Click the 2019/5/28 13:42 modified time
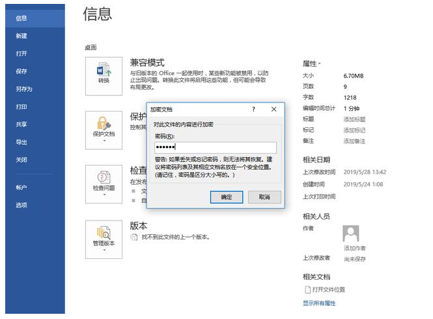Viewport: 433px width, 319px height. [365, 172]
